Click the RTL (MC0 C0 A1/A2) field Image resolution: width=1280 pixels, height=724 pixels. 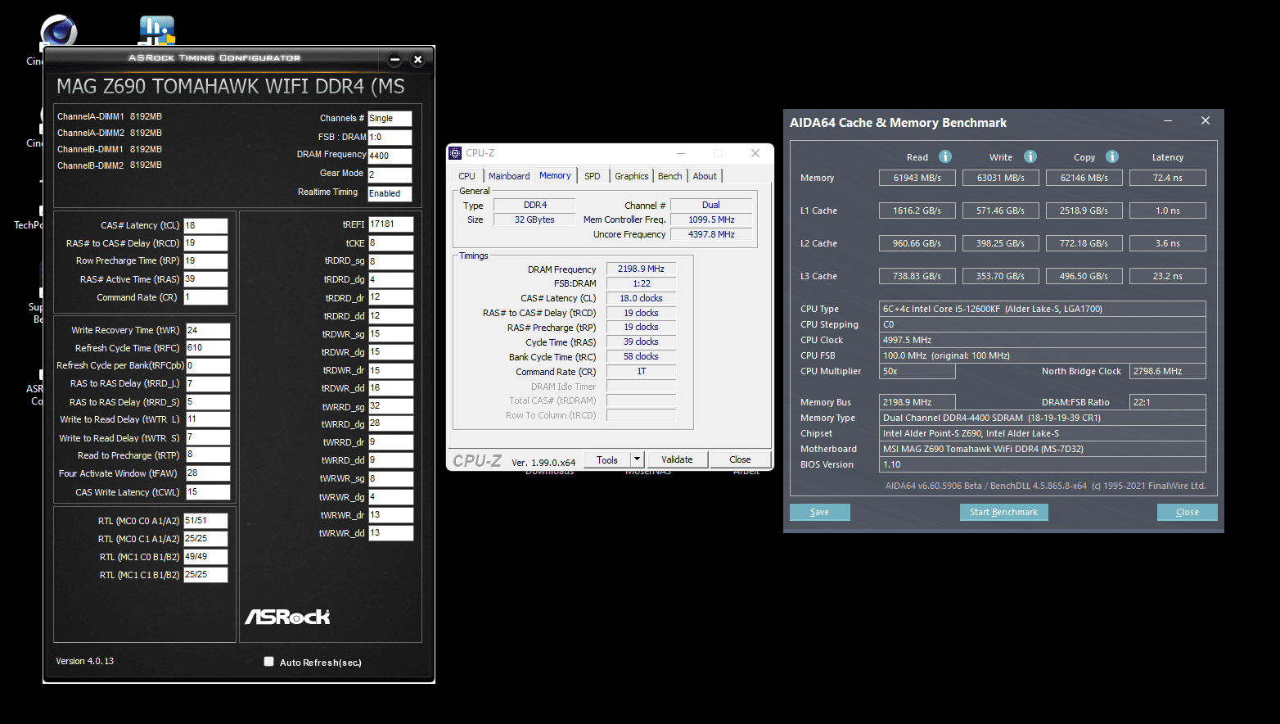205,521
